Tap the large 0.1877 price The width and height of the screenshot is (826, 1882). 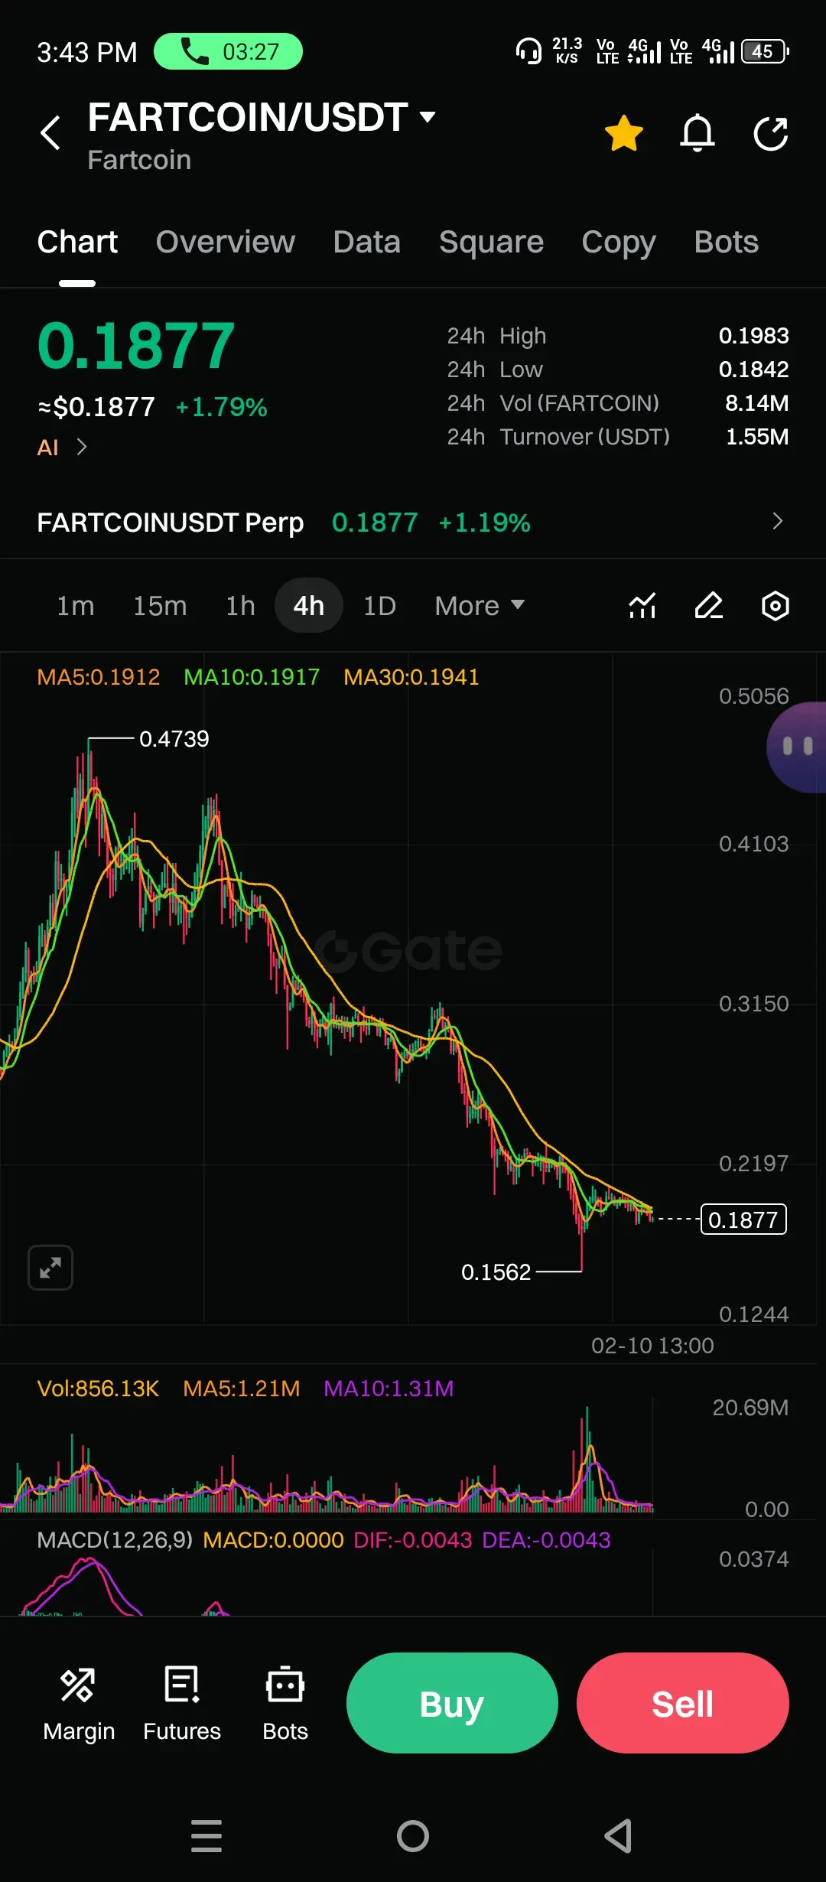point(136,346)
